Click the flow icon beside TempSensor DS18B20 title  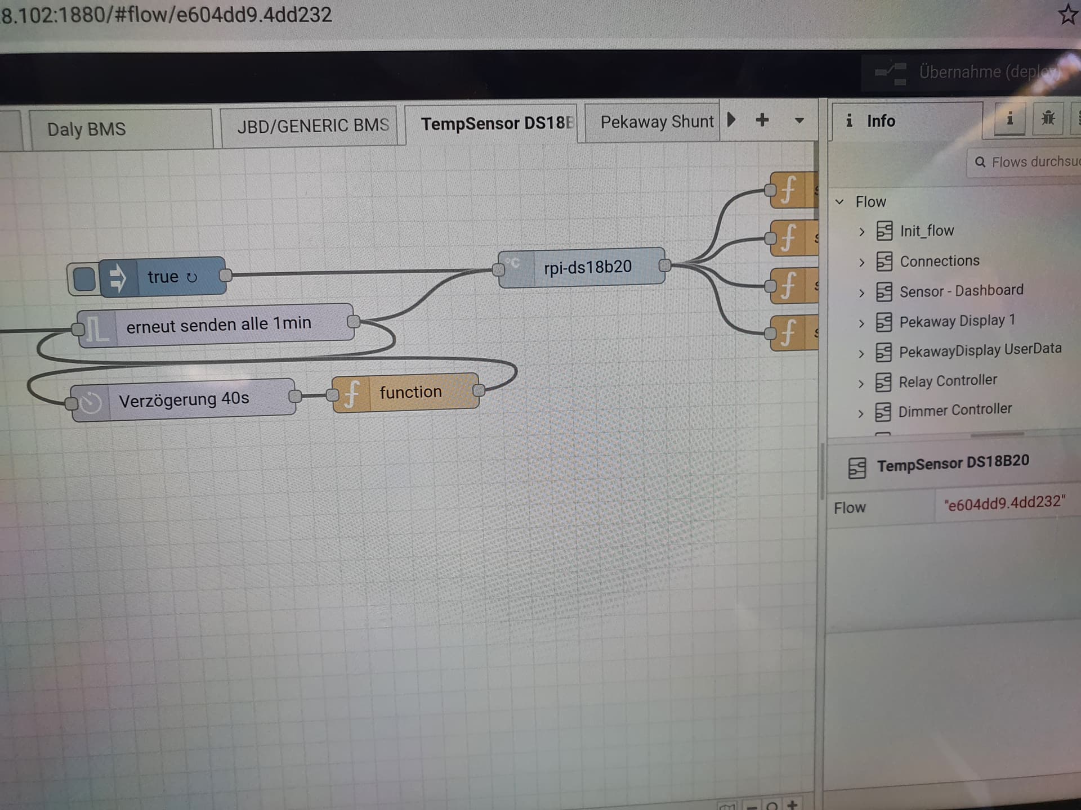pos(857,467)
